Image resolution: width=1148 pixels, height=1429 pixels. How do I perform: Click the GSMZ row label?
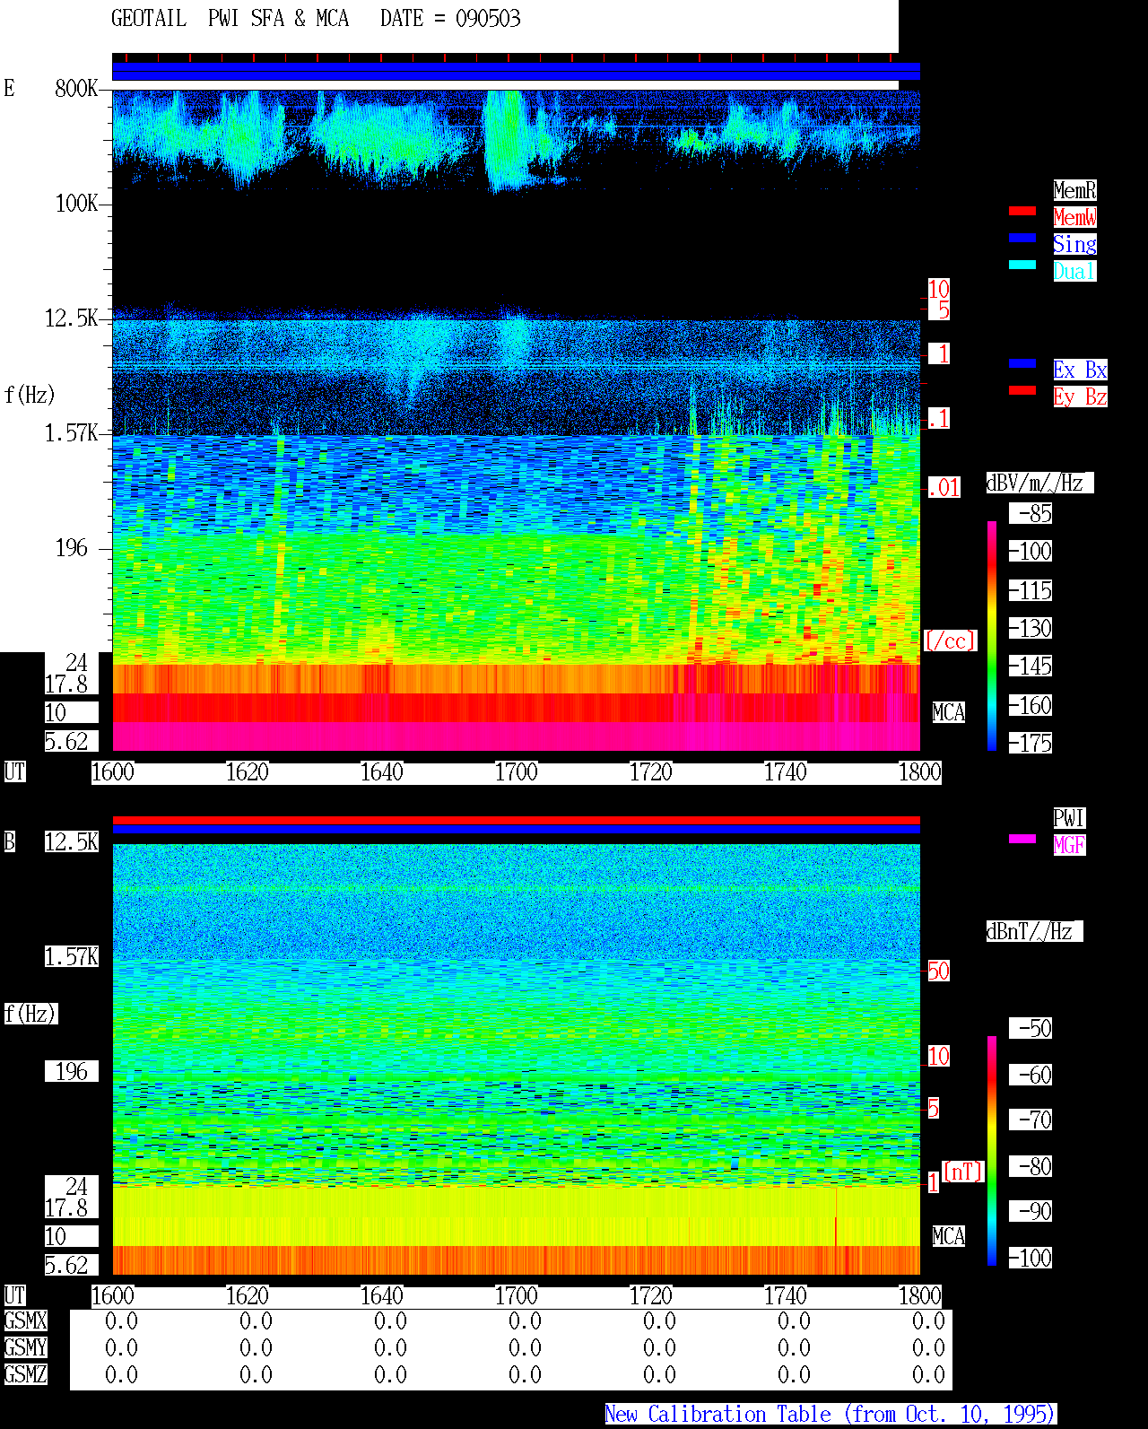click(25, 1375)
